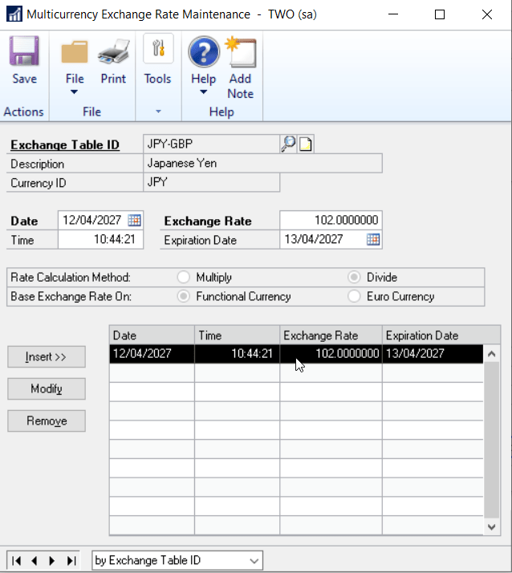Open the calendar picker beside Date field
Screen dimensions: 512x573
[x=134, y=220]
